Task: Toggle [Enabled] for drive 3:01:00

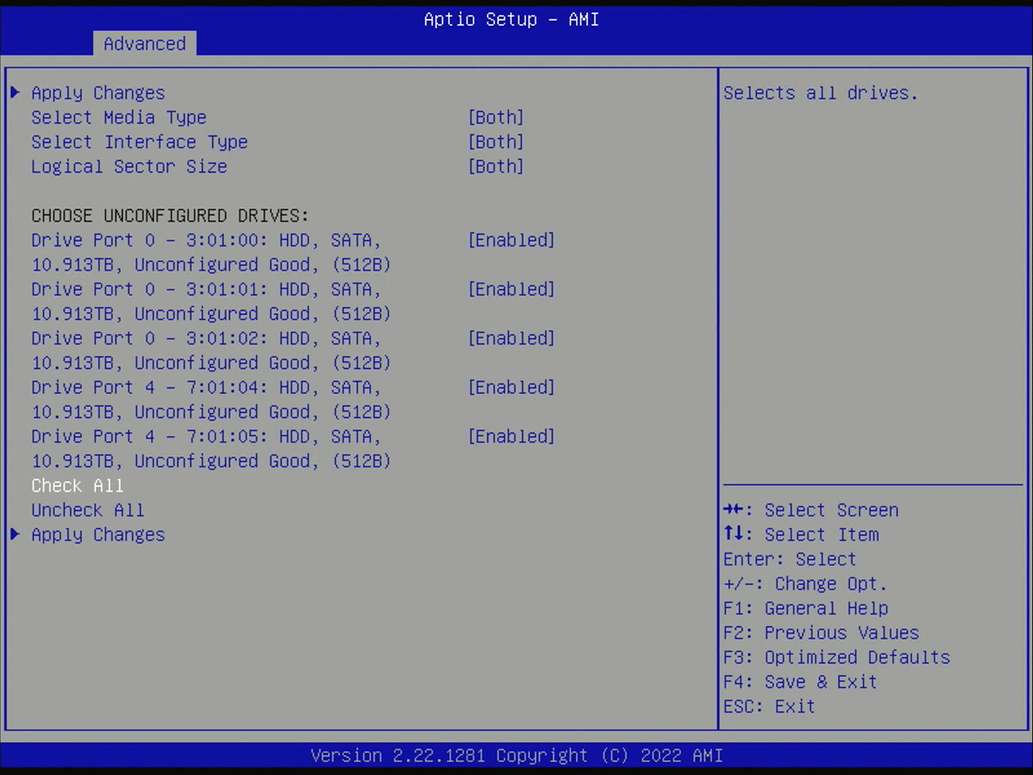Action: [511, 240]
